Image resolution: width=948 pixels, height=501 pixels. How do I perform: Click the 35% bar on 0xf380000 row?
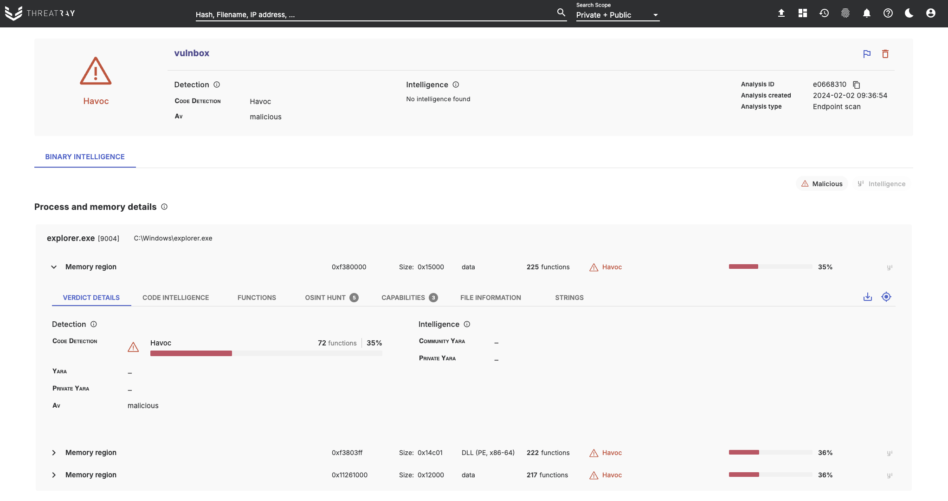770,267
